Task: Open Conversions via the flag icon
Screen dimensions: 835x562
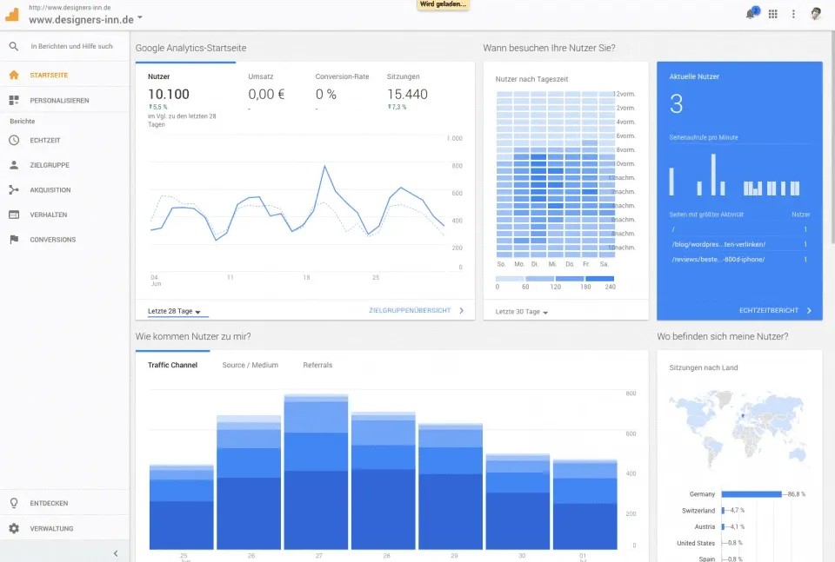Action: pyautogui.click(x=12, y=240)
